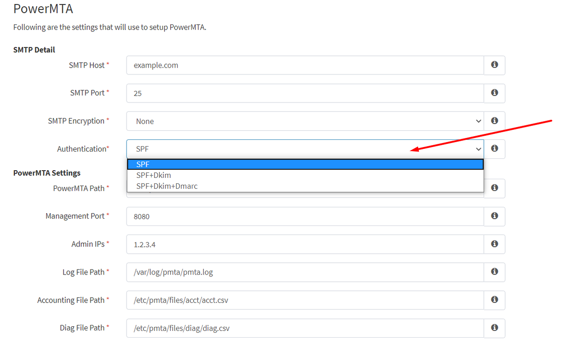Click the Authentication dropdown field

pos(305,149)
